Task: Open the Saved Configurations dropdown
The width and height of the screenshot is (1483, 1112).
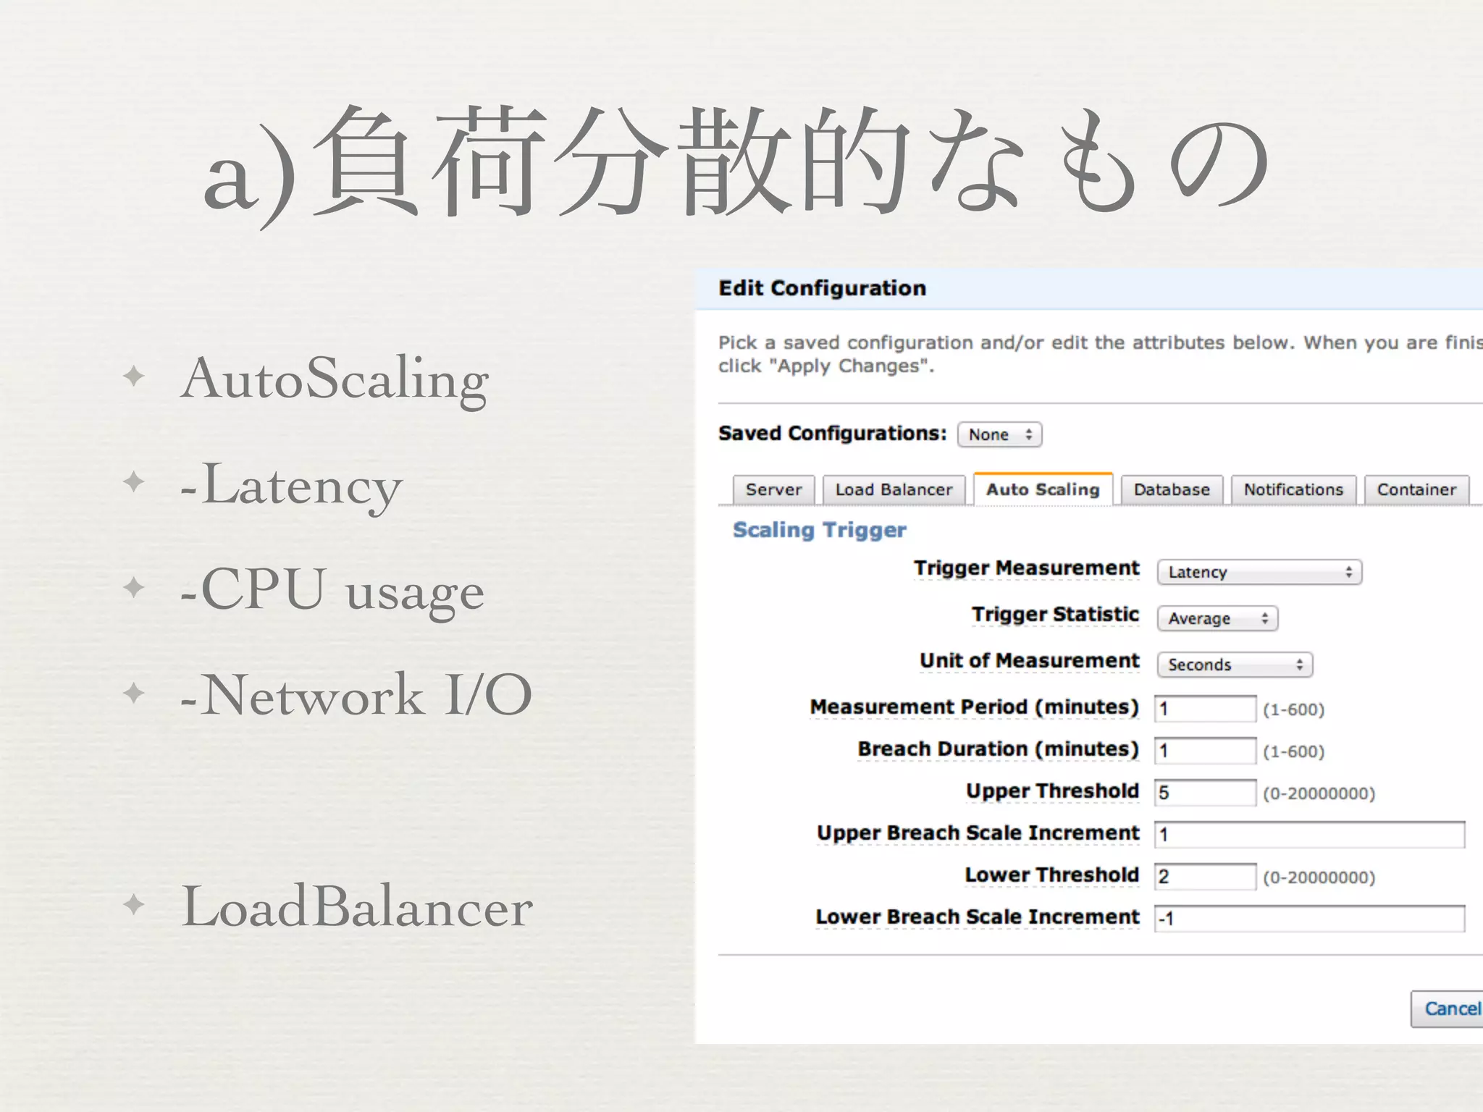Action: pyautogui.click(x=999, y=434)
